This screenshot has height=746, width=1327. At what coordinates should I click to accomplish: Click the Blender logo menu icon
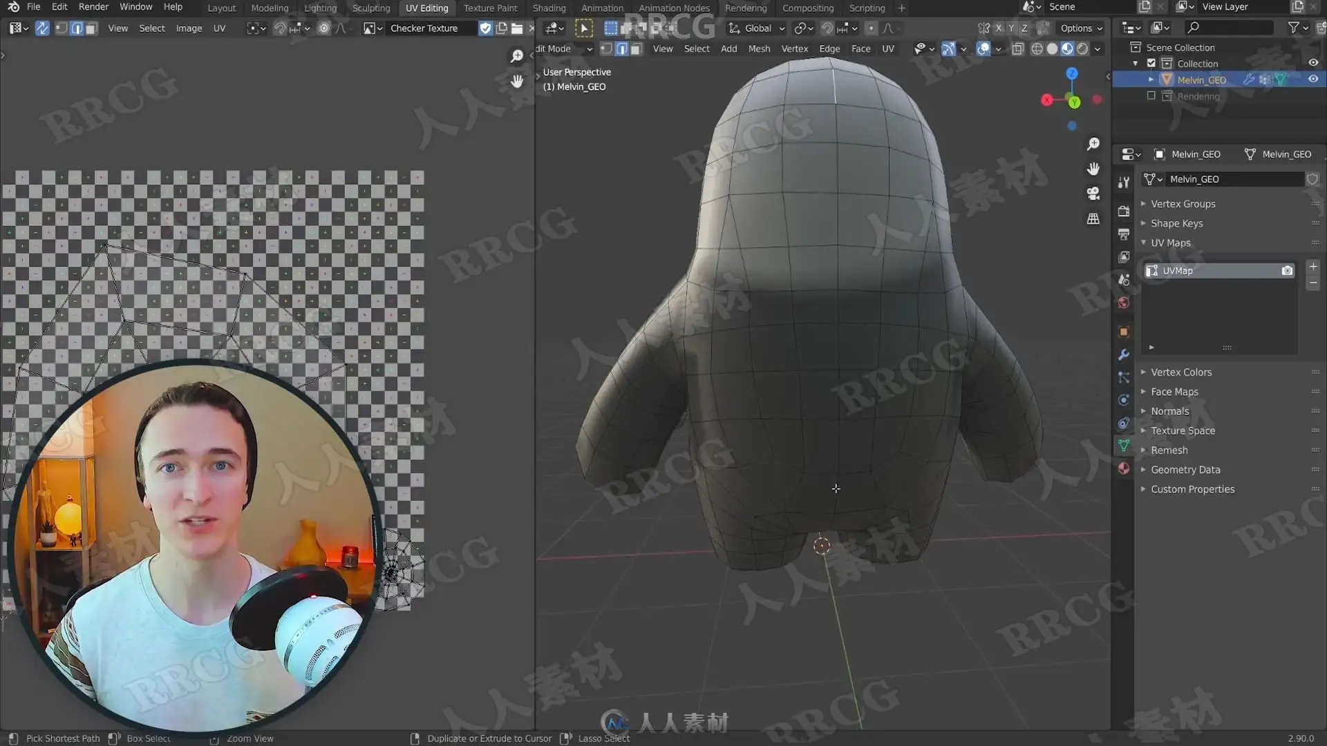[13, 7]
